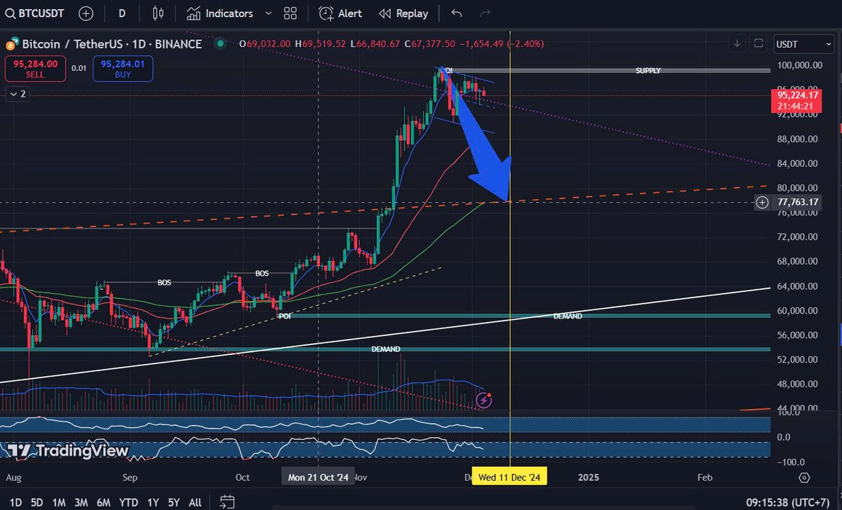This screenshot has width=842, height=510.
Task: Open the Indicators dialog
Action: (220, 13)
